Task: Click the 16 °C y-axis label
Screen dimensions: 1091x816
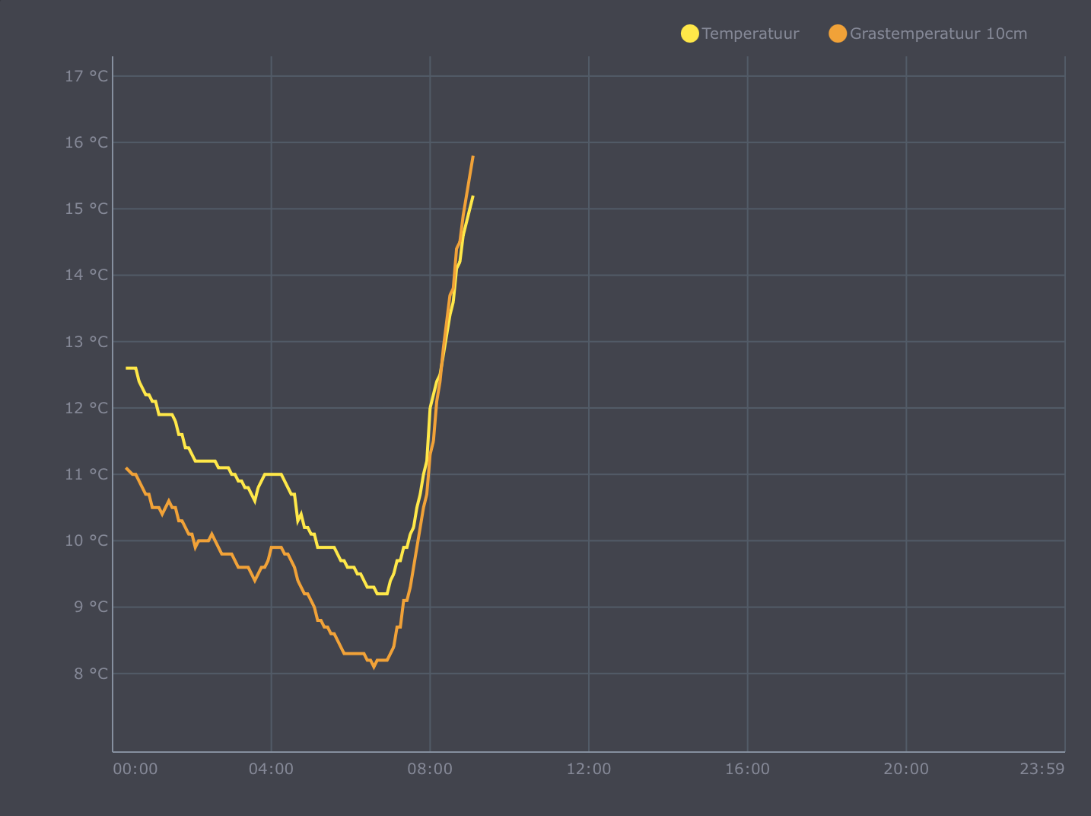Action: click(x=86, y=142)
